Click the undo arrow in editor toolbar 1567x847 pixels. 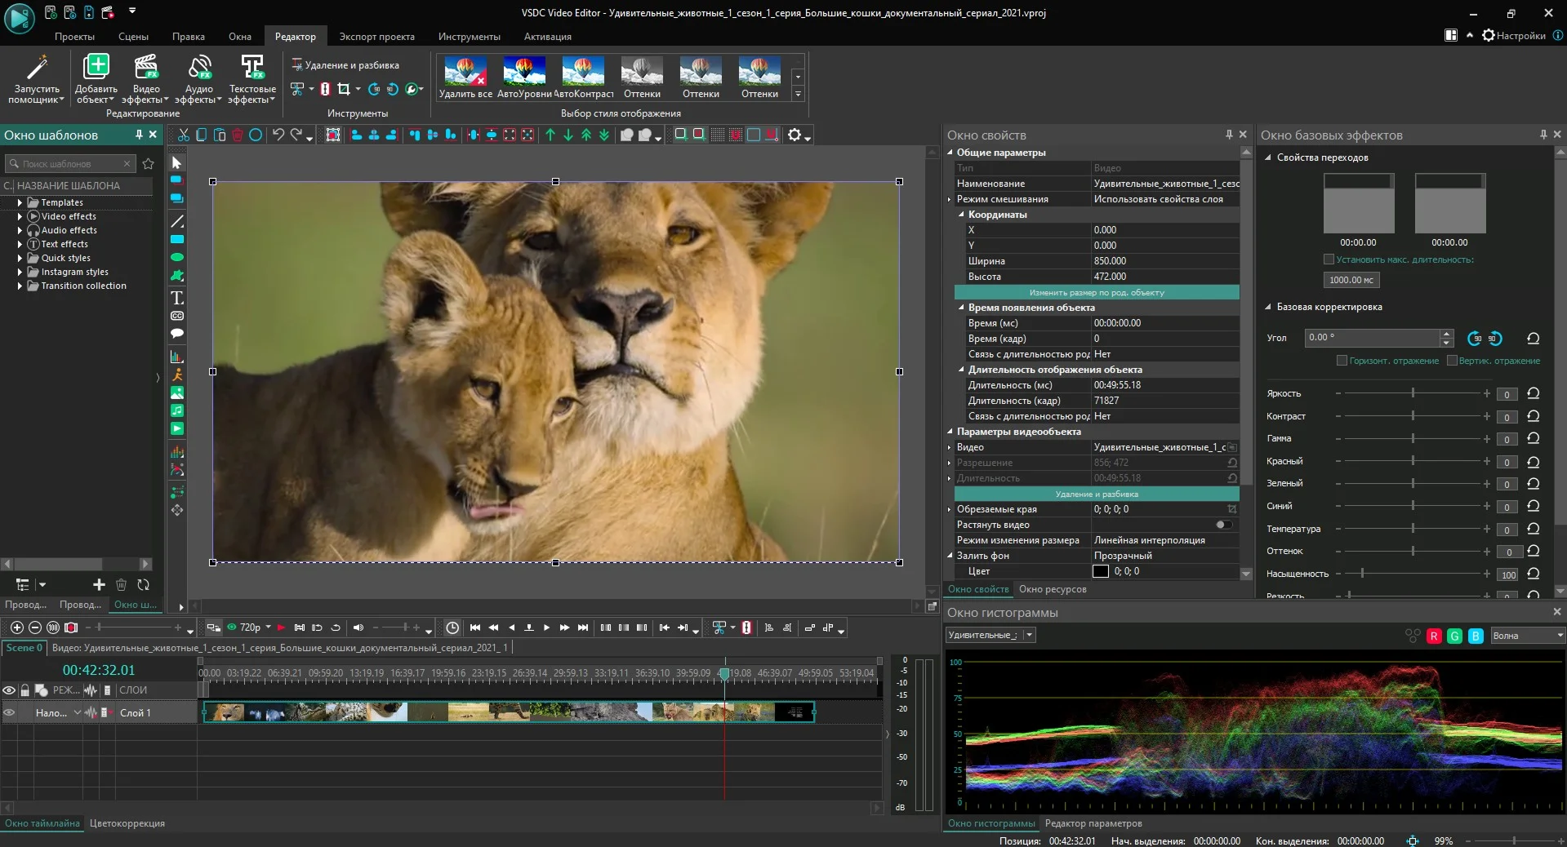pos(278,135)
